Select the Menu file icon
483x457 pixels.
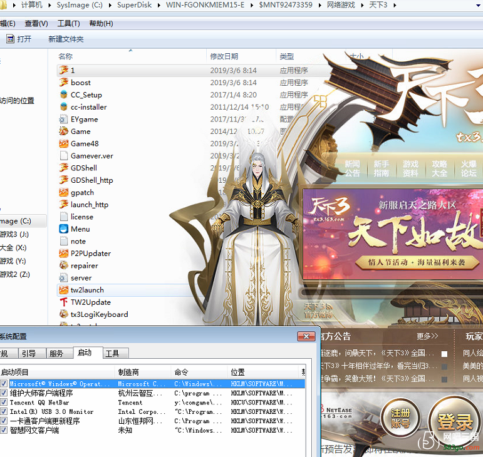(x=64, y=229)
